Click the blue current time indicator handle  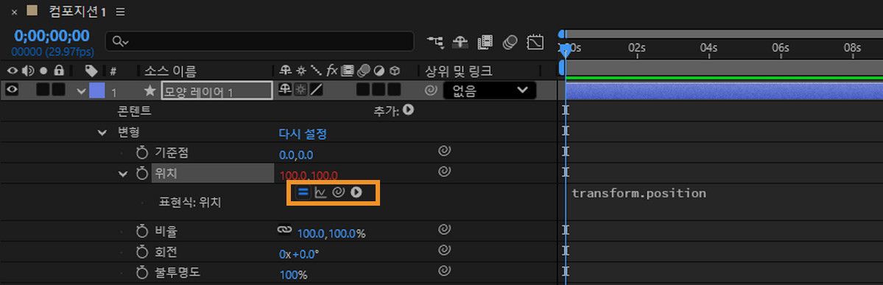point(565,50)
